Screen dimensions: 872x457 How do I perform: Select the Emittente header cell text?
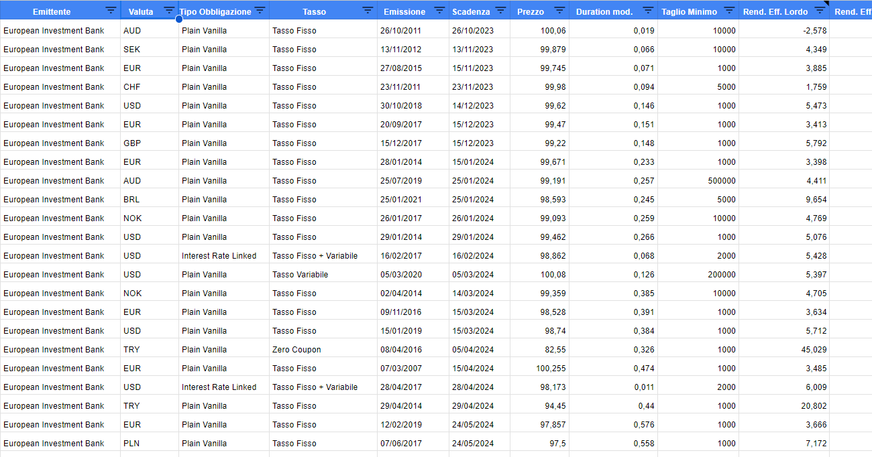tap(52, 11)
